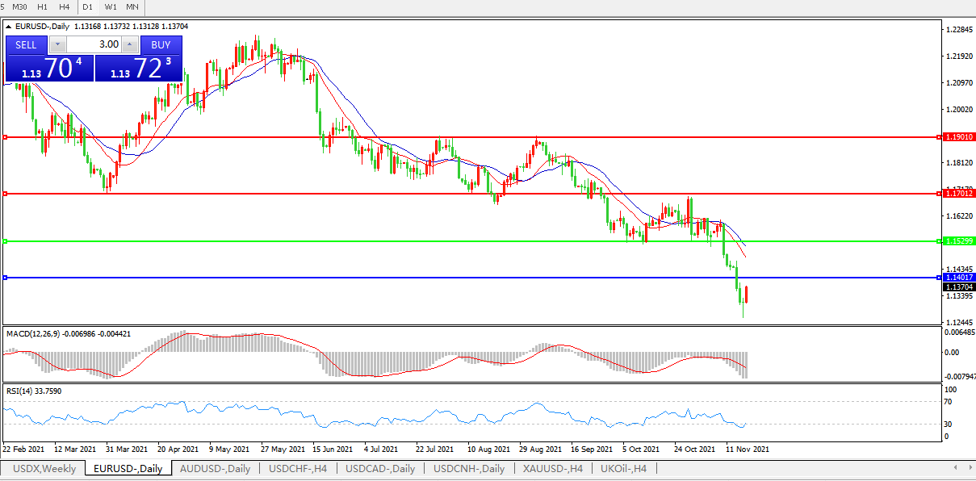The image size is (976, 481).
Task: Switch to M30 timeframe
Action: click(20, 6)
